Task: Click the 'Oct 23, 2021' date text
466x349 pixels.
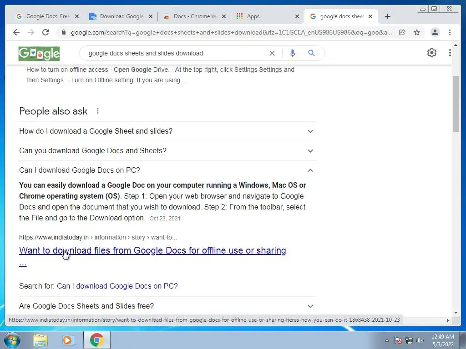Action: click(165, 219)
